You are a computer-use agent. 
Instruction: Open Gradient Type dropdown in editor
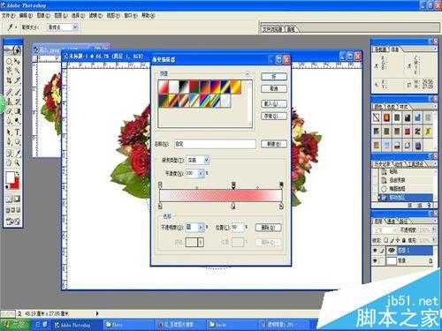click(207, 160)
